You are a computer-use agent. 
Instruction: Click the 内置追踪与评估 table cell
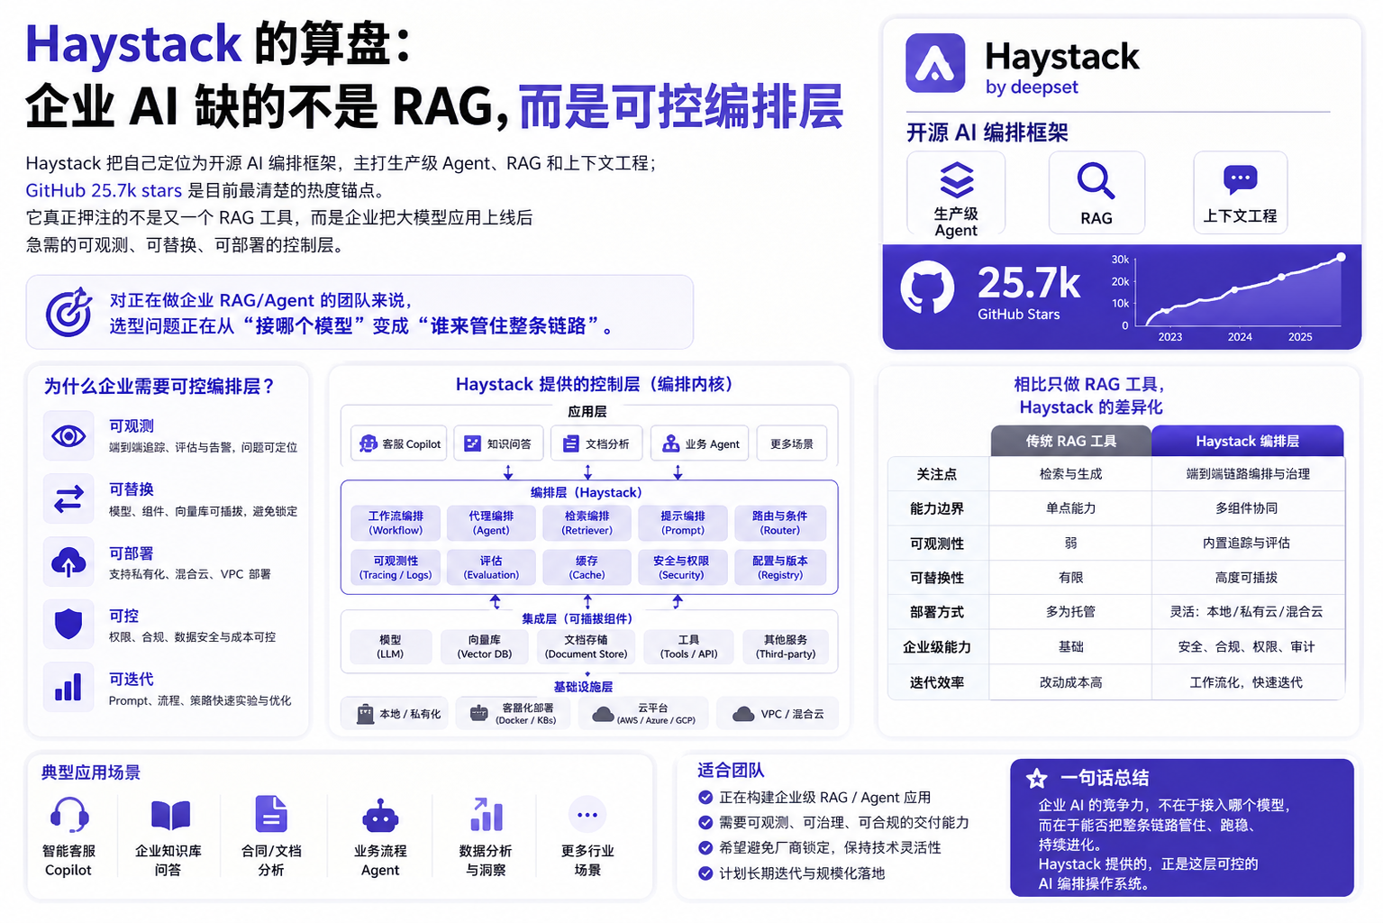click(1247, 544)
